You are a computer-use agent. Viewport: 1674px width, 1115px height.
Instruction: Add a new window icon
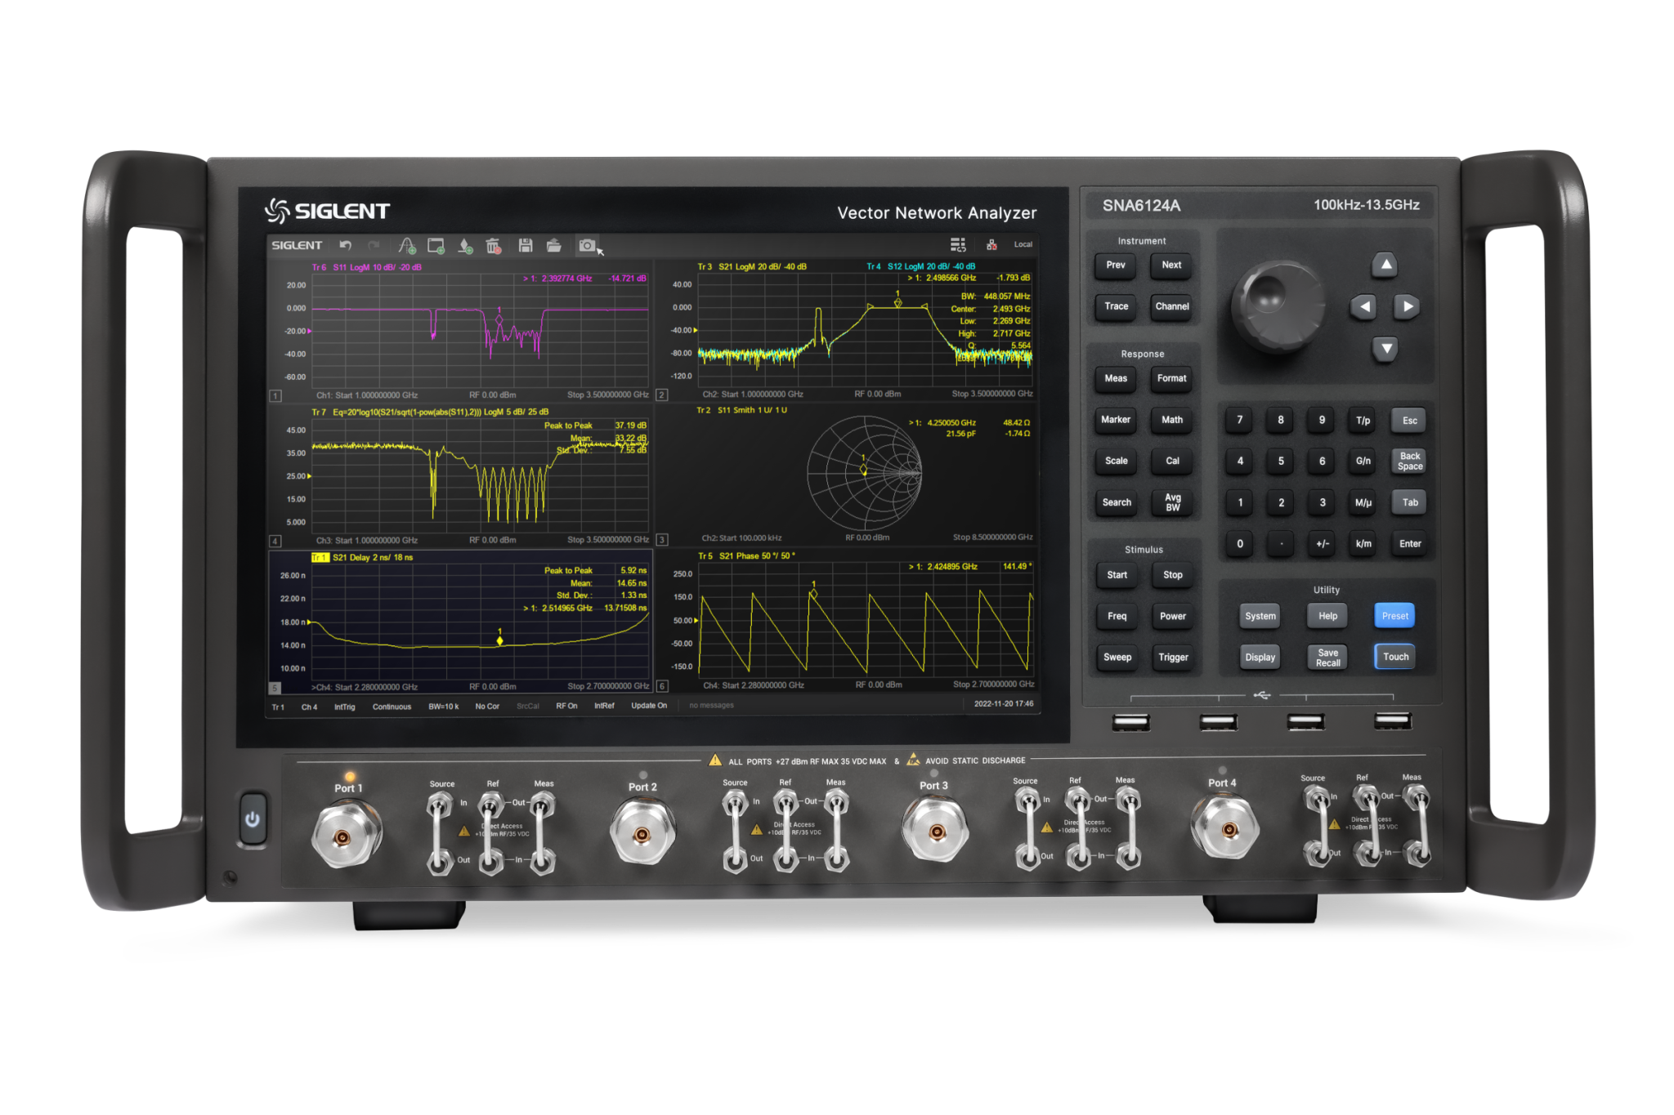tap(436, 245)
